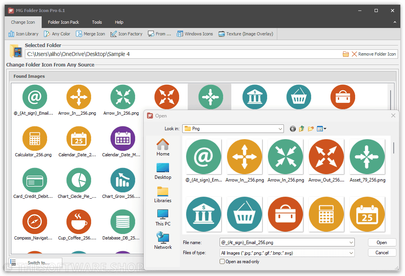
Task: Open the 'Files of type' dropdown
Action: coord(287,253)
